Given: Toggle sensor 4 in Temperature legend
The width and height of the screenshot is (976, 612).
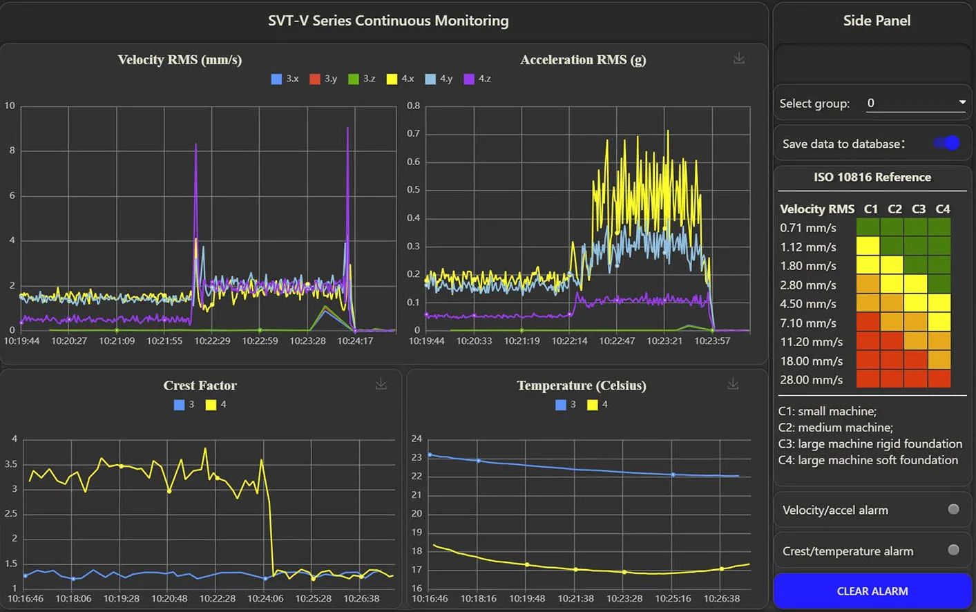Looking at the screenshot, I should point(593,405).
